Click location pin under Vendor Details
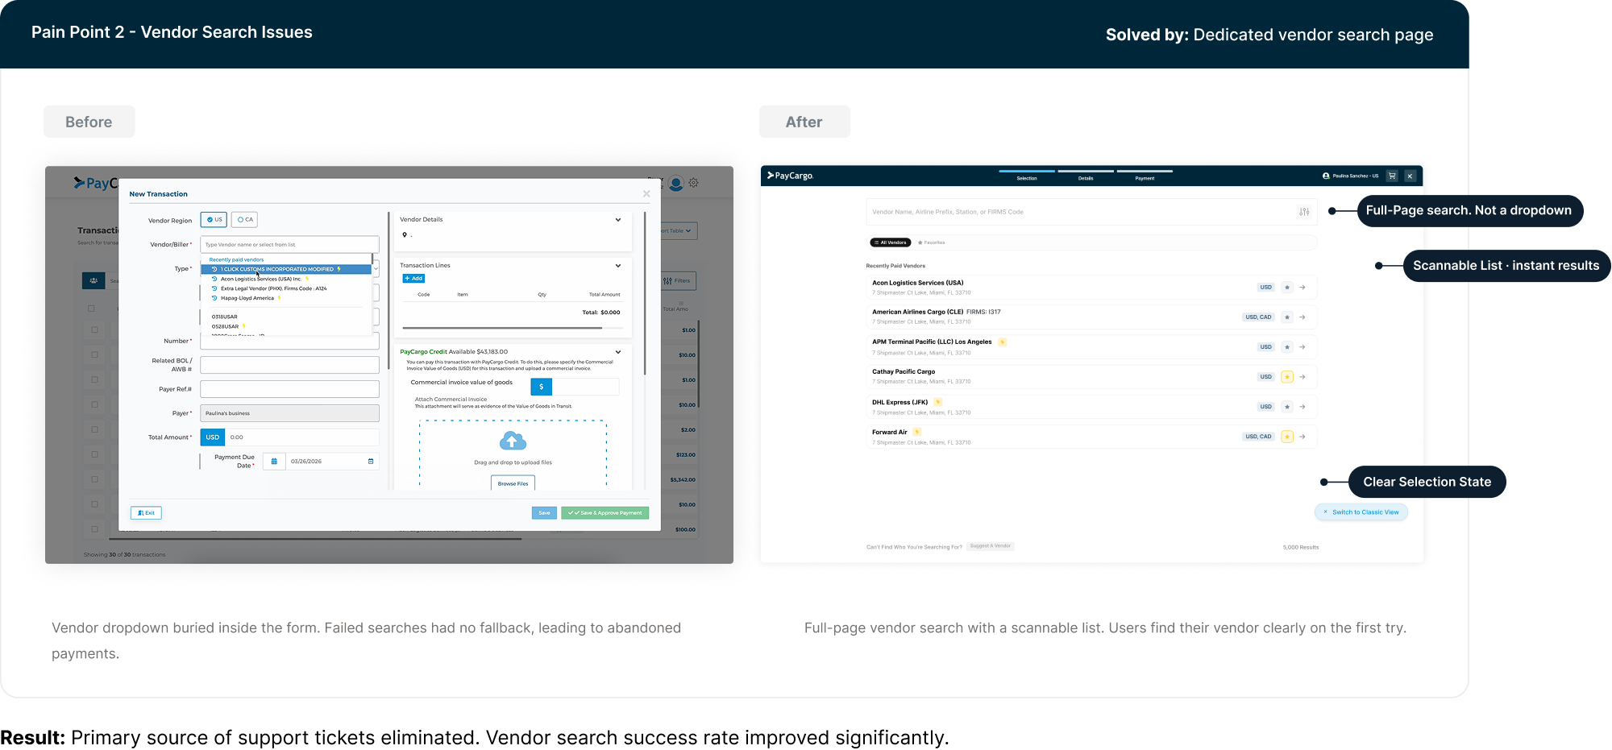This screenshot has height=750, width=1612. (x=405, y=235)
